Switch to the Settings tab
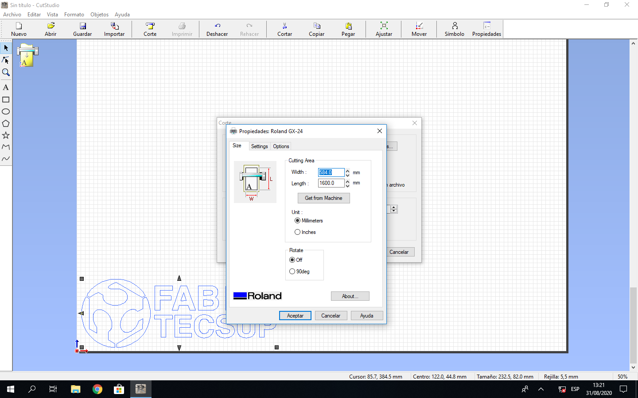The width and height of the screenshot is (638, 398). point(260,146)
